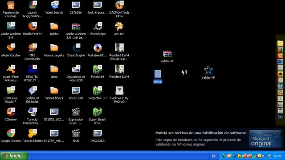Click the blue star Windows validation tray icon
Screen dimensions: 285x160
[x=235, y=156]
